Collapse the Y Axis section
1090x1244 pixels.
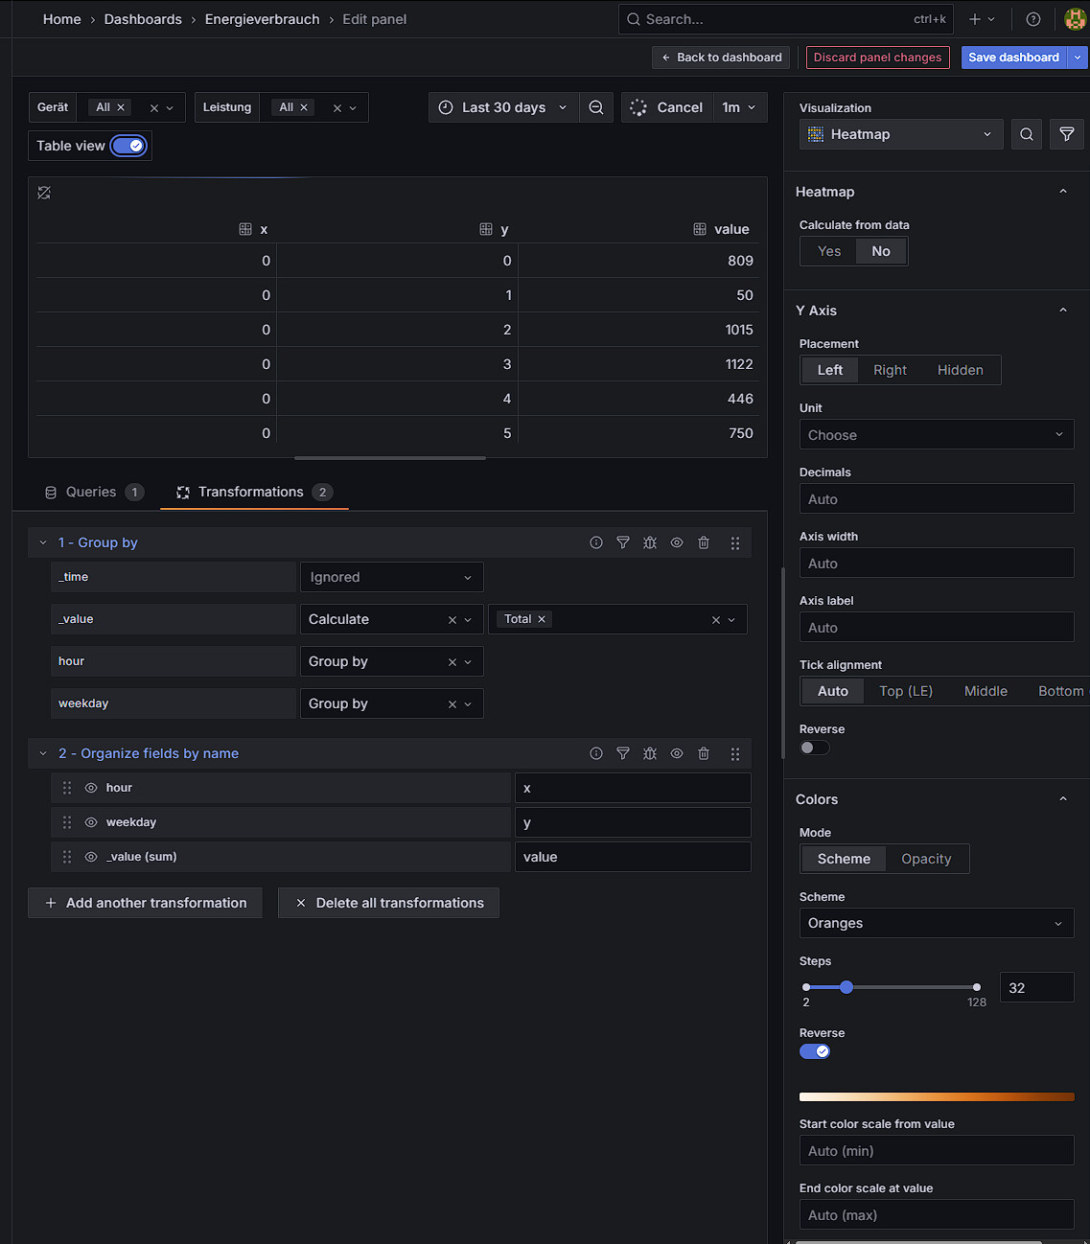[x=1062, y=311]
